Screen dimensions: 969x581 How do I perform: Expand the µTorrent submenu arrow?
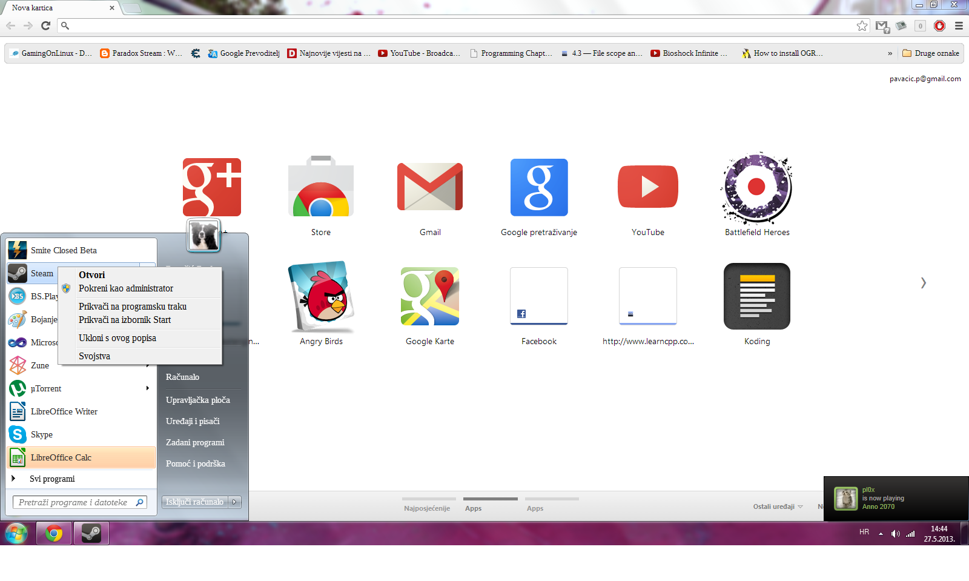(147, 388)
